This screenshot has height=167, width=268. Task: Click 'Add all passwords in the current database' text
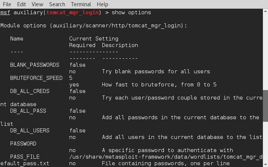181,117
